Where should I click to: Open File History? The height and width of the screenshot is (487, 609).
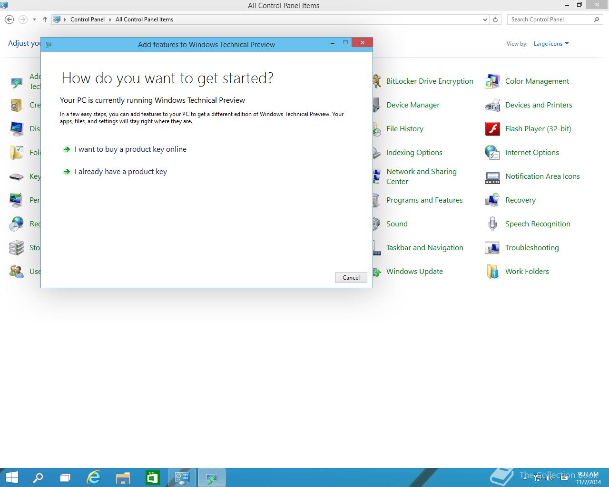coord(405,129)
